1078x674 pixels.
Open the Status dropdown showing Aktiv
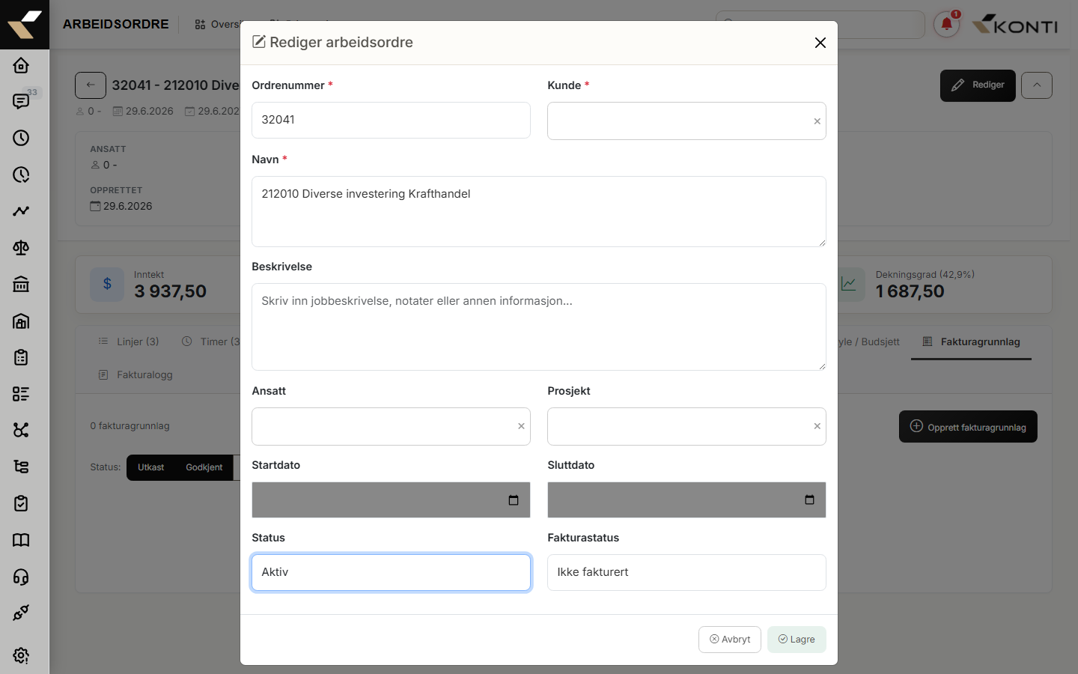click(x=391, y=572)
